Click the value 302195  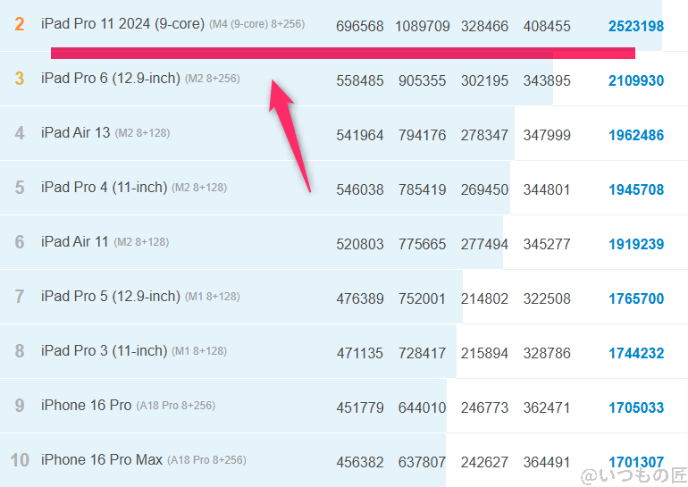coord(484,80)
